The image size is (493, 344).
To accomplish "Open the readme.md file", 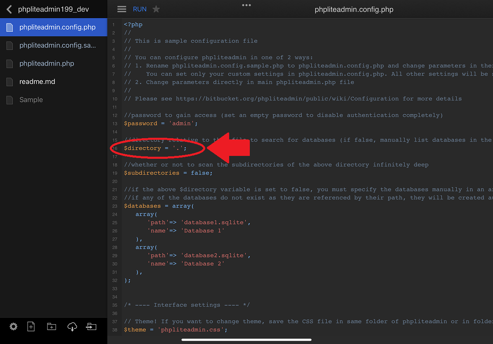I will tap(53, 82).
